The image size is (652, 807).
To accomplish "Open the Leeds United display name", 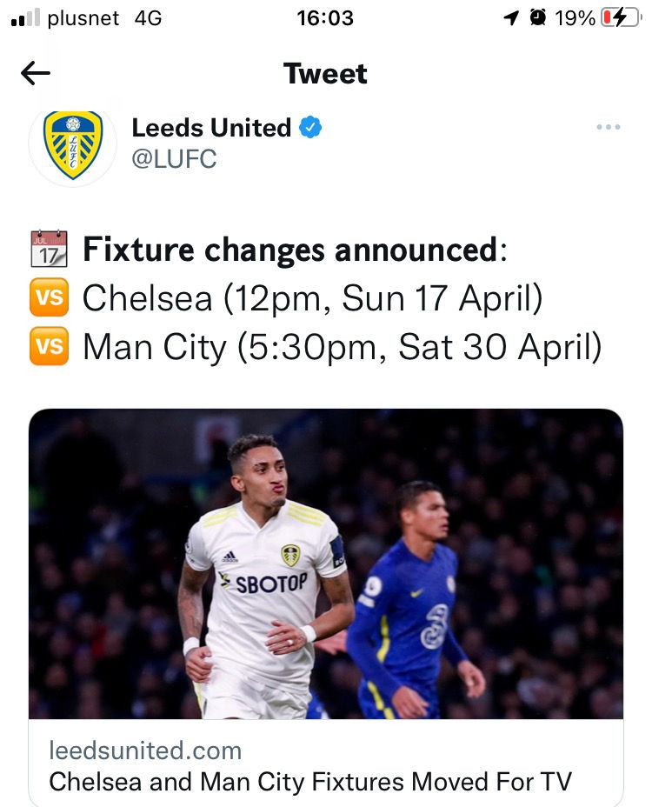I will click(211, 128).
